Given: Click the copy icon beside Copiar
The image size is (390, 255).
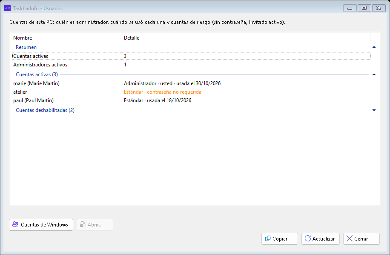Looking at the screenshot, I should (268, 238).
